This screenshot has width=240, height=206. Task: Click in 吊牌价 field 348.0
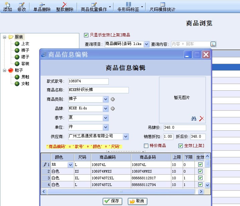[185, 128]
